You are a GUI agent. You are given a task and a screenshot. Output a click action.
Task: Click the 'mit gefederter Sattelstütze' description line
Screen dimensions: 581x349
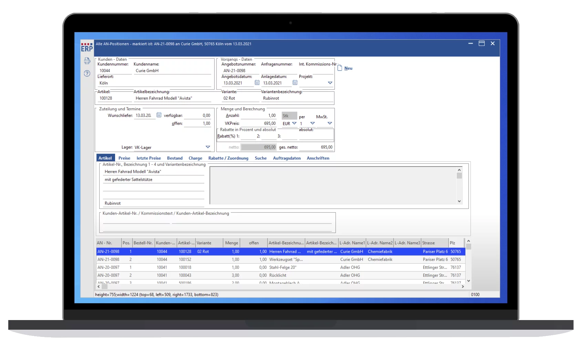coord(154,179)
